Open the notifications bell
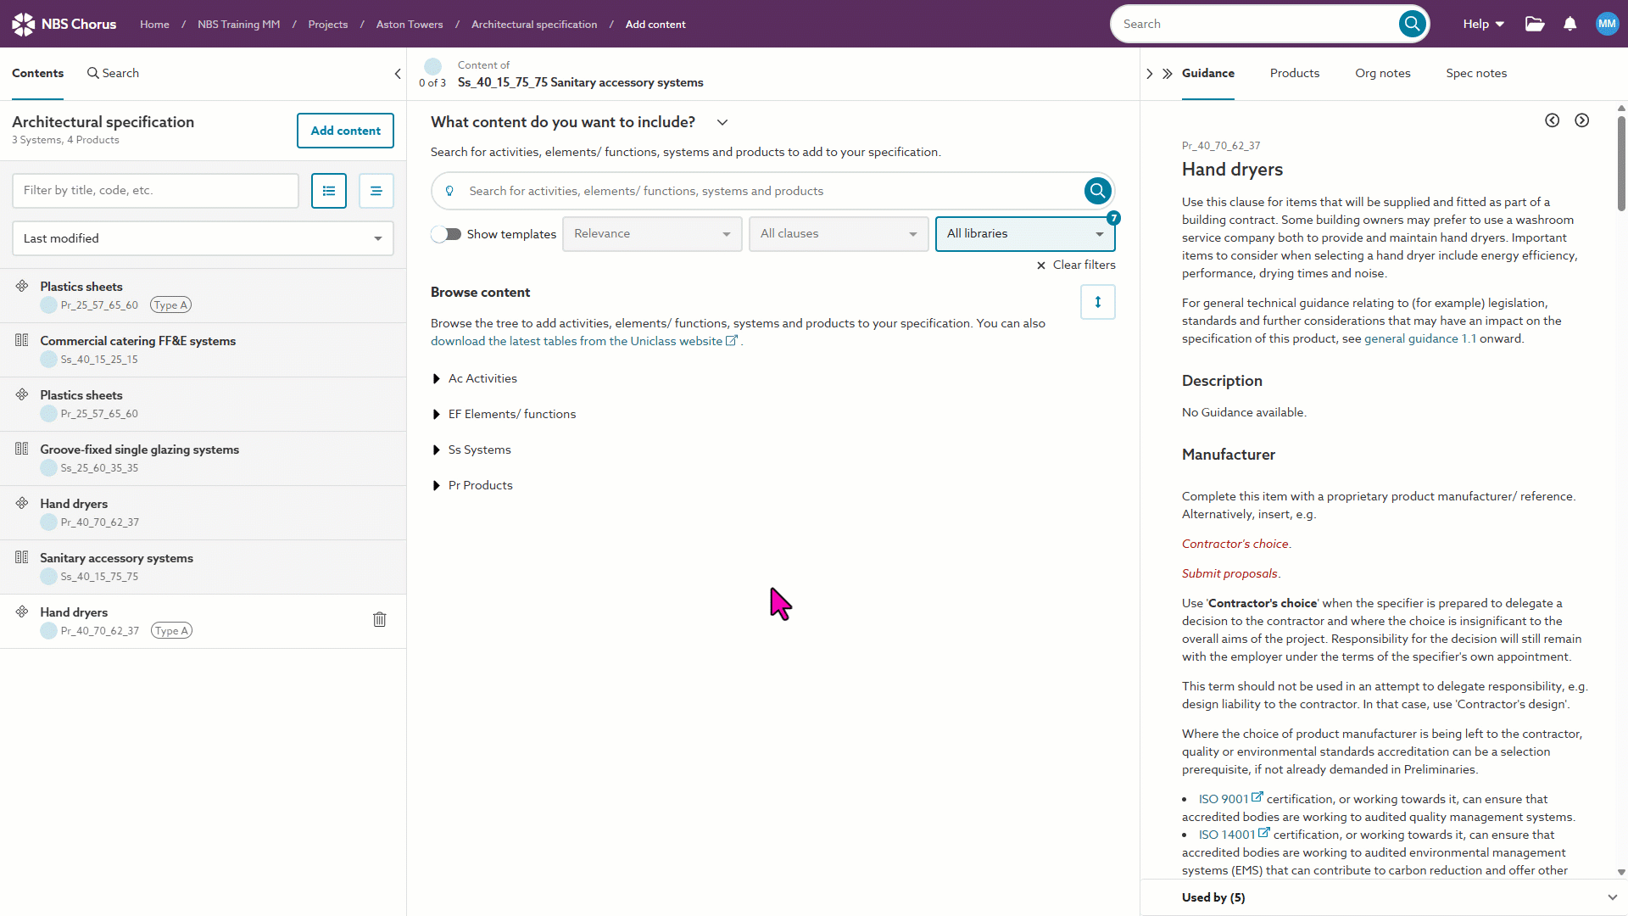Screen dimensions: 1628x916 1569,24
